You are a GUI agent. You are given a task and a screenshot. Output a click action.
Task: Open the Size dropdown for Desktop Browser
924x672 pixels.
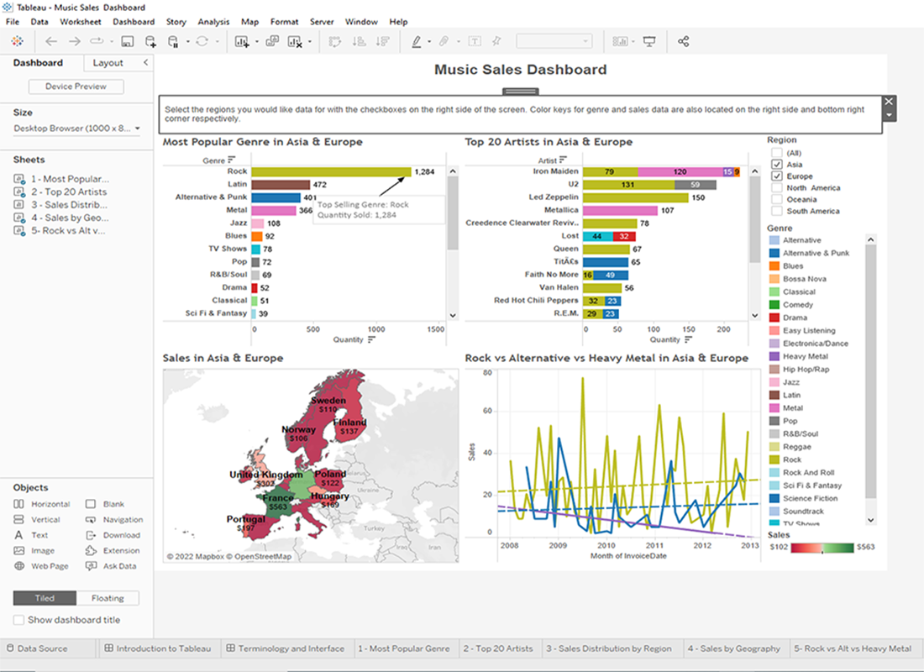pyautogui.click(x=137, y=129)
